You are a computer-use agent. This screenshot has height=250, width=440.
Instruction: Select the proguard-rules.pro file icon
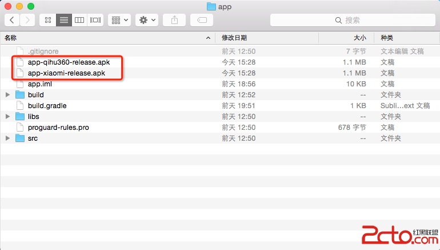click(x=20, y=127)
